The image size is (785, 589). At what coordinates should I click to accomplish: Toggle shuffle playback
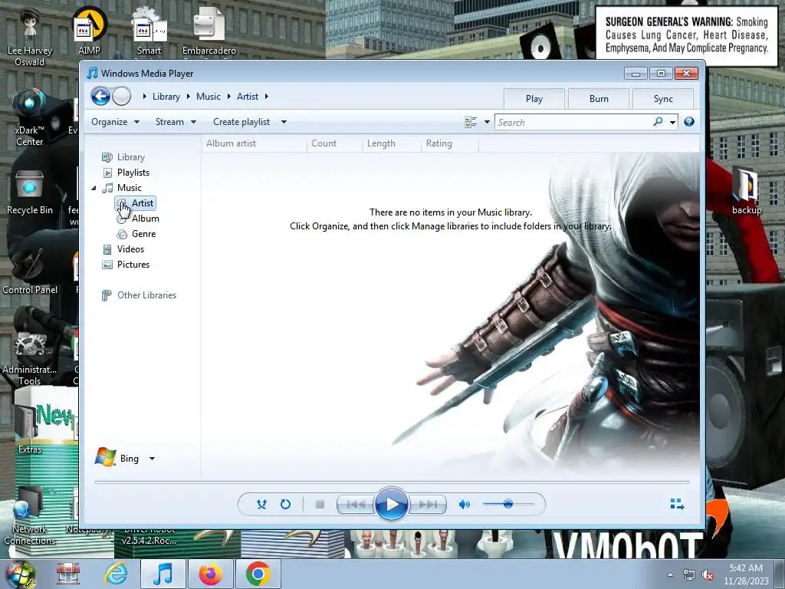pos(261,504)
